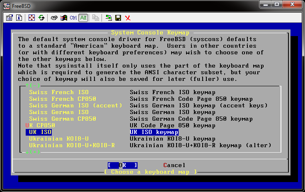Screen dimensions: 305x192
Task: Click the up scroll indicator above the list
Action: (33, 85)
